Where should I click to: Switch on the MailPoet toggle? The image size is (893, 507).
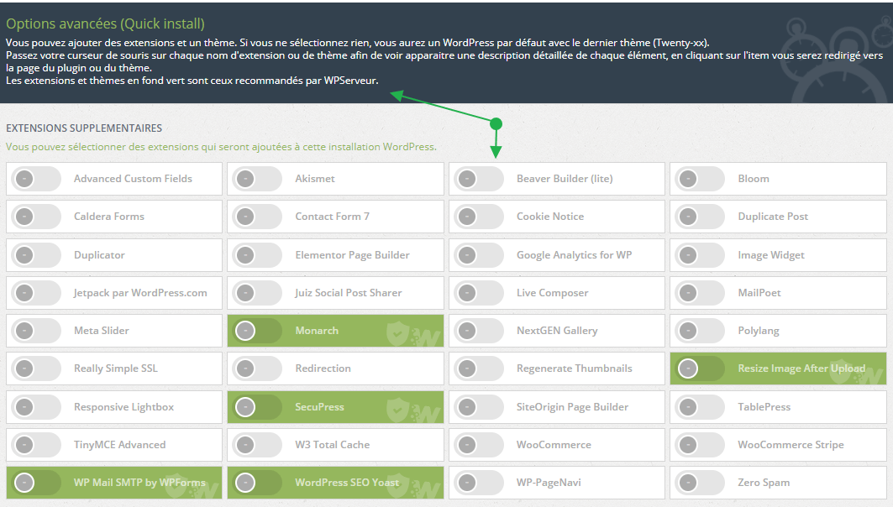point(700,293)
